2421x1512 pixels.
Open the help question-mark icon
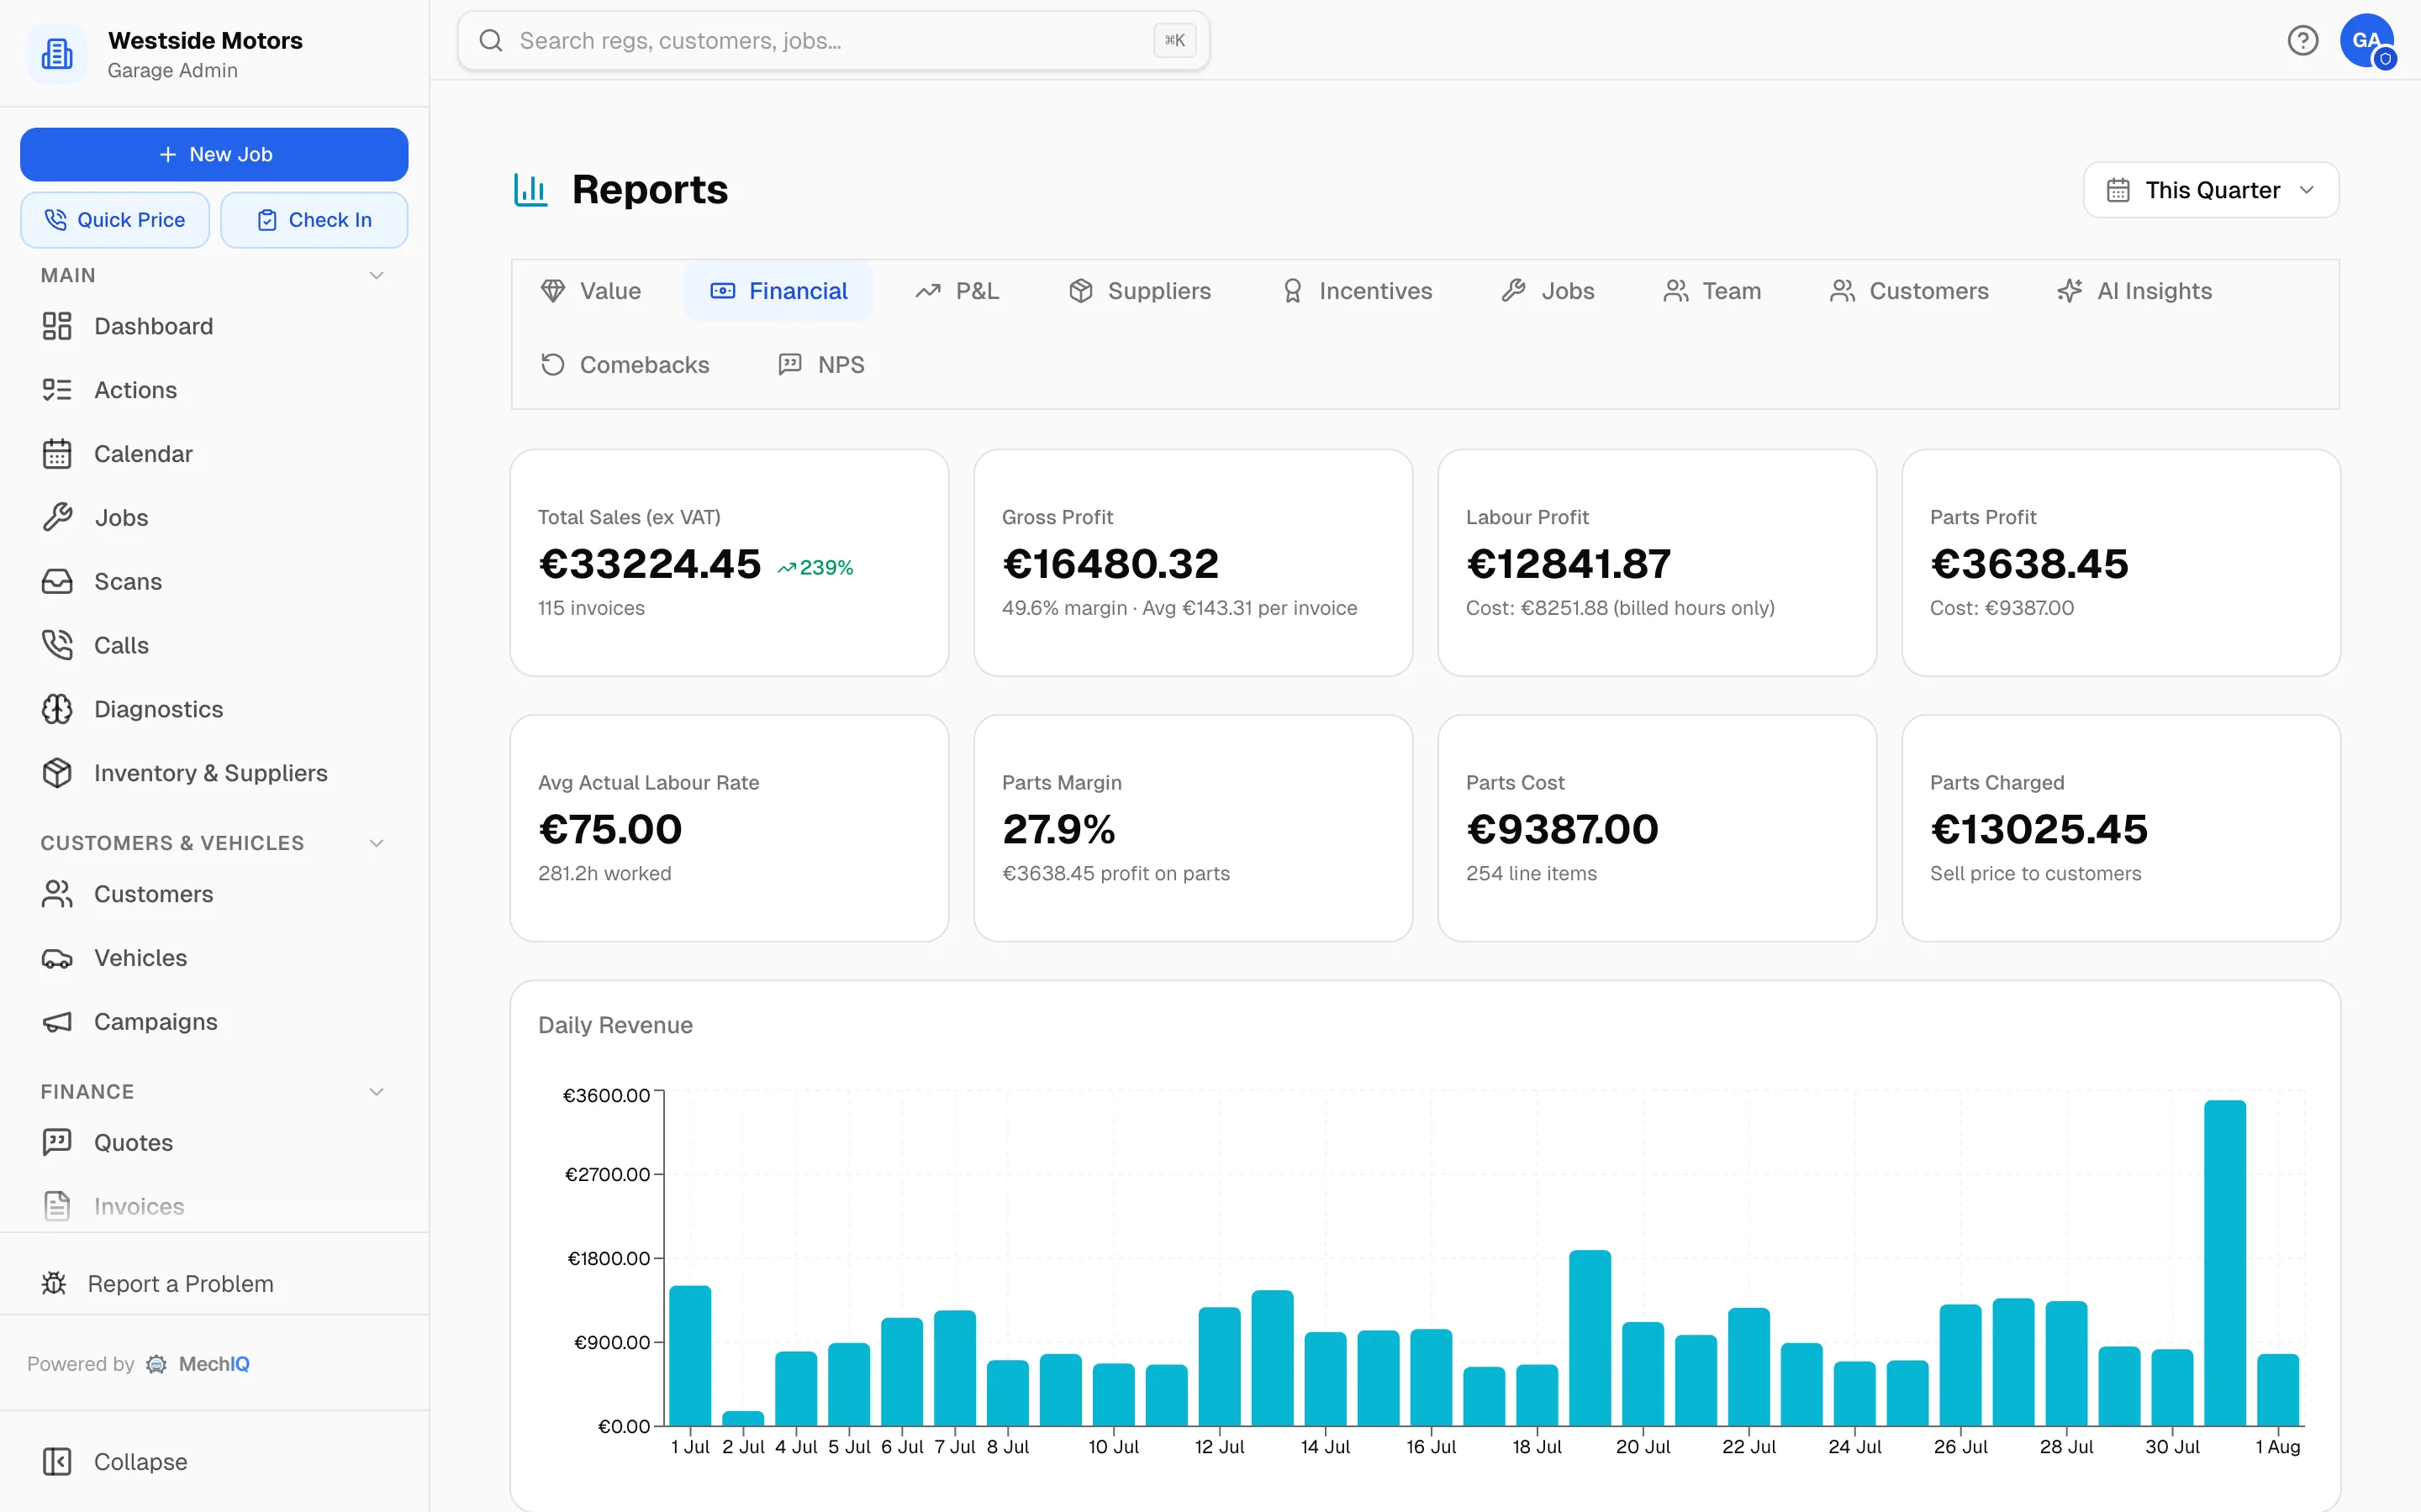coord(2302,40)
